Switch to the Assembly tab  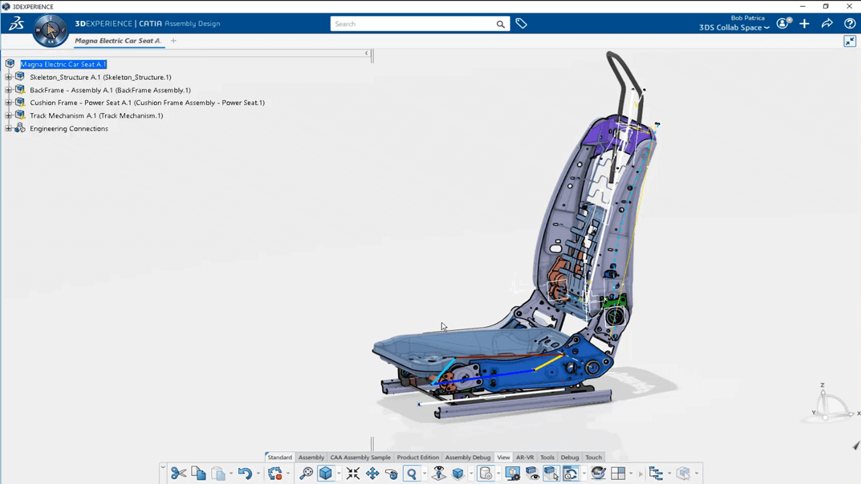(311, 457)
